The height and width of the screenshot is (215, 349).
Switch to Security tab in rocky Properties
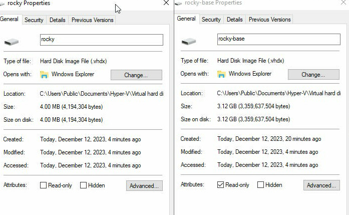tap(34, 20)
